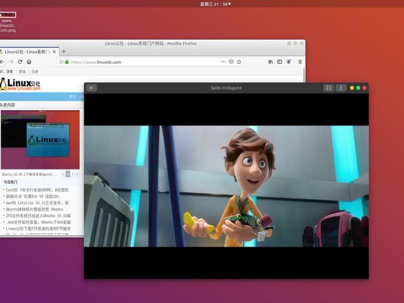Click the green padlock in the address bar
This screenshot has width=404, height=303.
click(67, 62)
